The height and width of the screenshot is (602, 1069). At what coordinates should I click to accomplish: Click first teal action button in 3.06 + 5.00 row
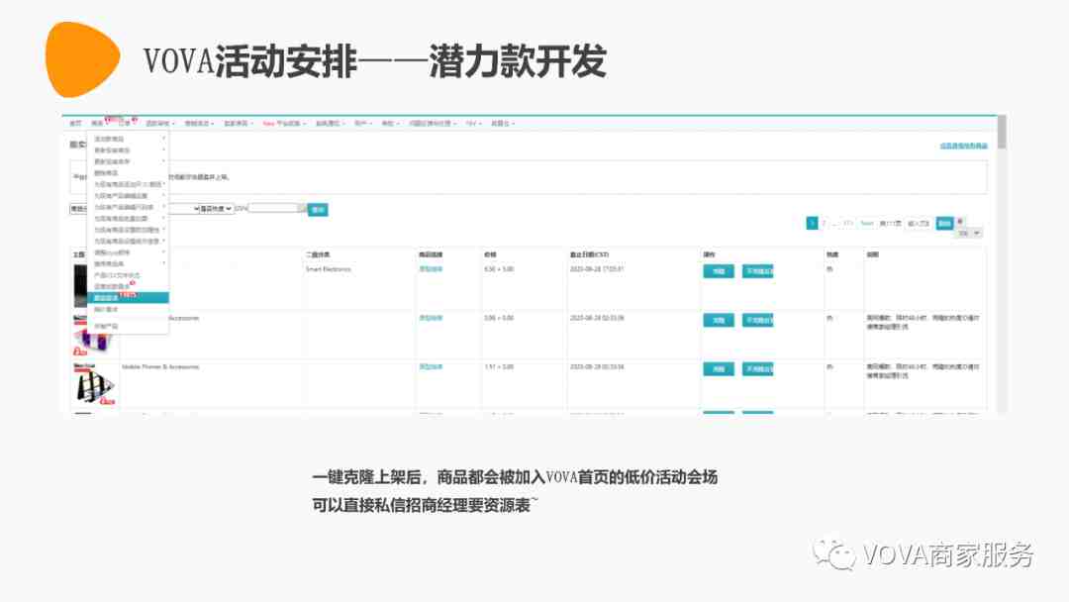pyautogui.click(x=719, y=321)
